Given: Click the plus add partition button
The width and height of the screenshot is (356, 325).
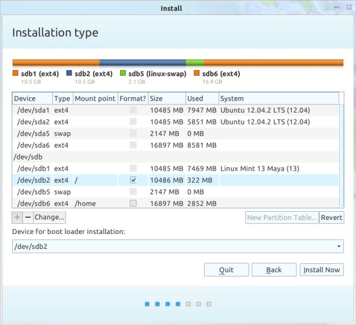Looking at the screenshot, I should [17, 217].
